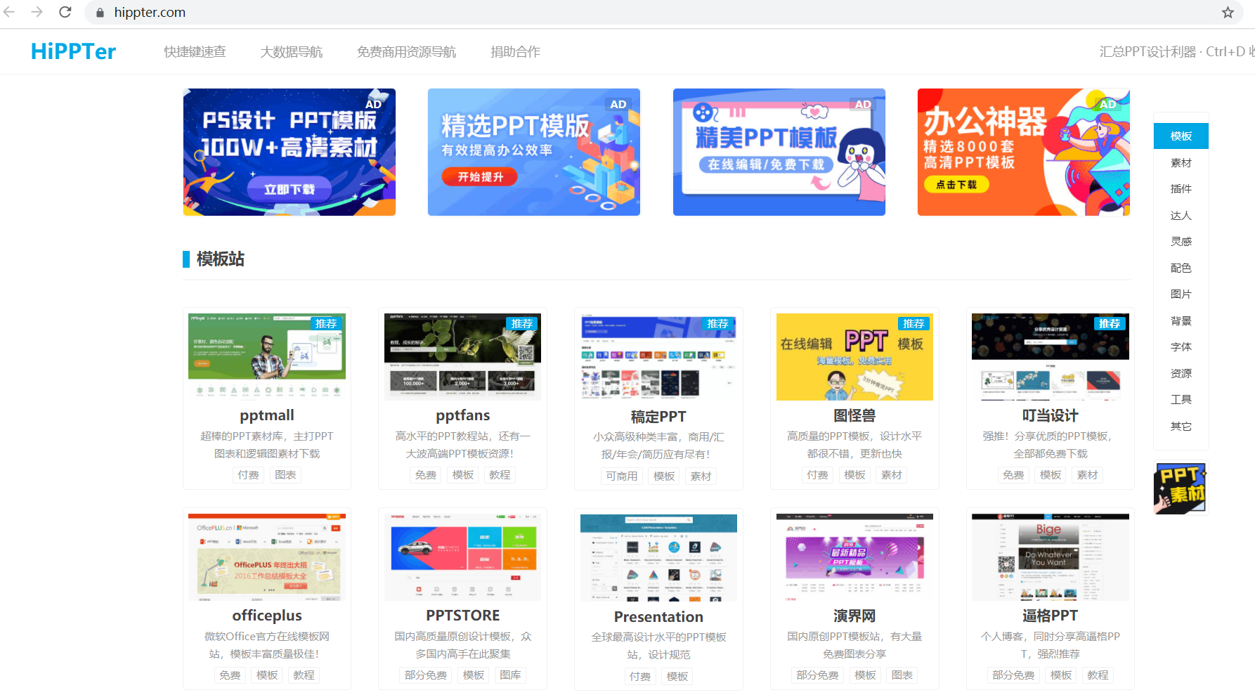Open the 办公神器 ad banner
1255x695 pixels.
point(1024,152)
